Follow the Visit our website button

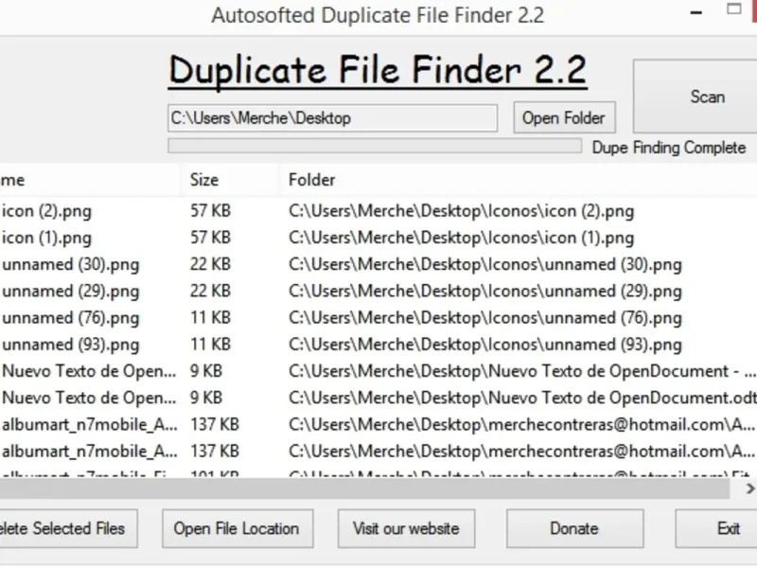[406, 528]
